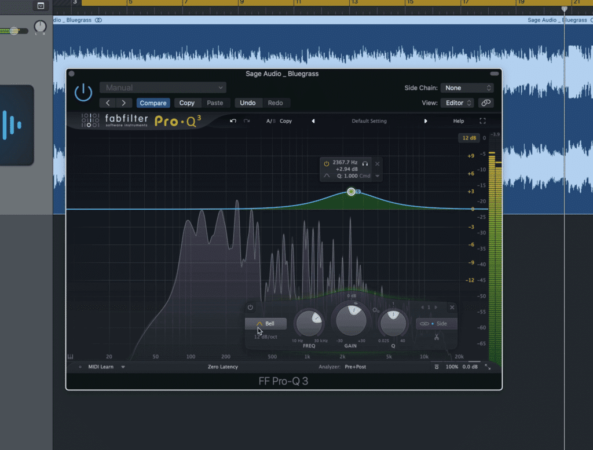The width and height of the screenshot is (593, 450).
Task: Click the headphones solo band icon
Action: [365, 164]
